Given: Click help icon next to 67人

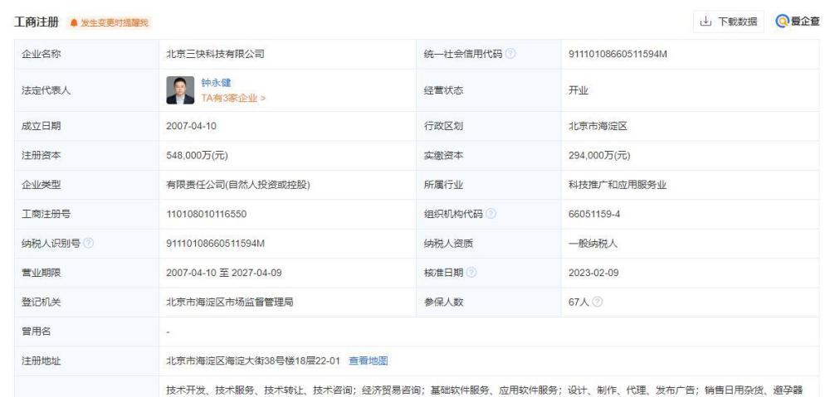Looking at the screenshot, I should tap(597, 302).
